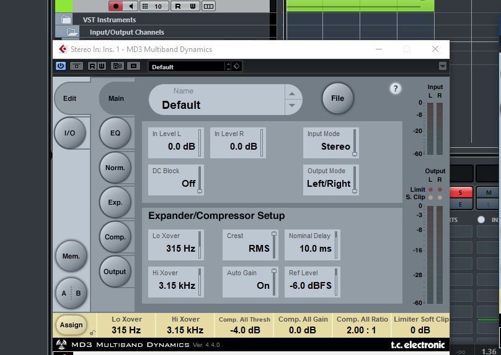Toggle the Solo button on mixer channel

(461, 193)
